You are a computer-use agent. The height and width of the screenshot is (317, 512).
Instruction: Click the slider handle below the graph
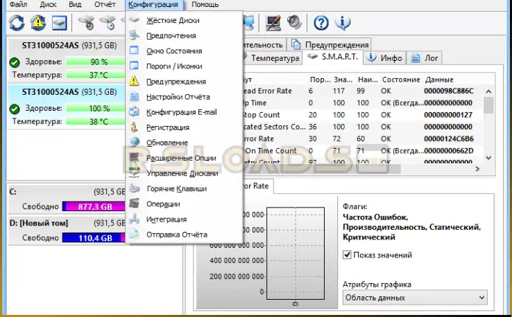coord(295,304)
